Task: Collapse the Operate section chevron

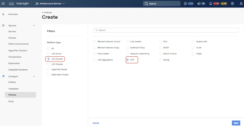Action: tap(34, 25)
